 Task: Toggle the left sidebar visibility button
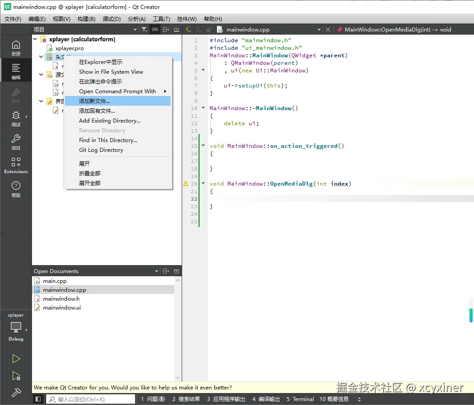coord(38,399)
